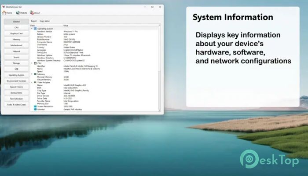Collapse the Memory tree group
This screenshot has height=176, width=308.
[x=32, y=74]
